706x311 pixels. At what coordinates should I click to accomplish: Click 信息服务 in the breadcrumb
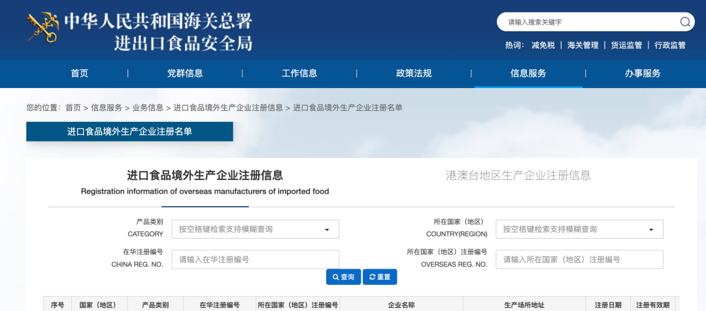pyautogui.click(x=107, y=108)
